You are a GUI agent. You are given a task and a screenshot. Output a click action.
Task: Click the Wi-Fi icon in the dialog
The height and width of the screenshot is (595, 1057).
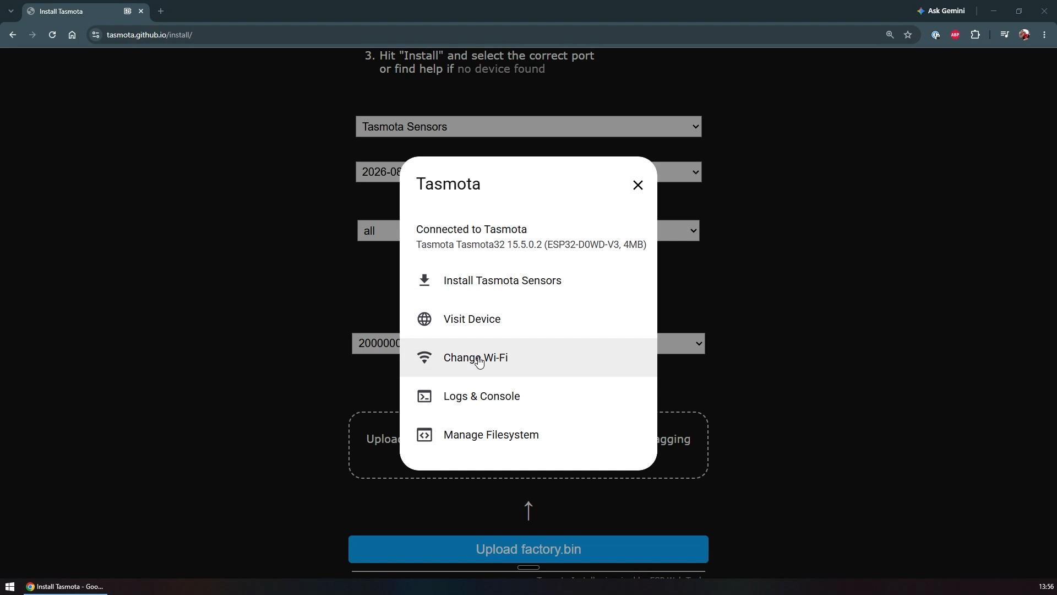coord(424,358)
